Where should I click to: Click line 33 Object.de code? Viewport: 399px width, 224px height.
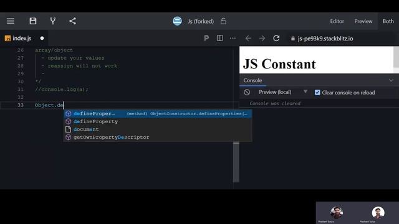point(49,105)
